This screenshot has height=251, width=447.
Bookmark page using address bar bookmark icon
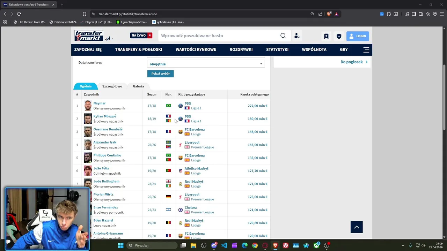[85, 14]
